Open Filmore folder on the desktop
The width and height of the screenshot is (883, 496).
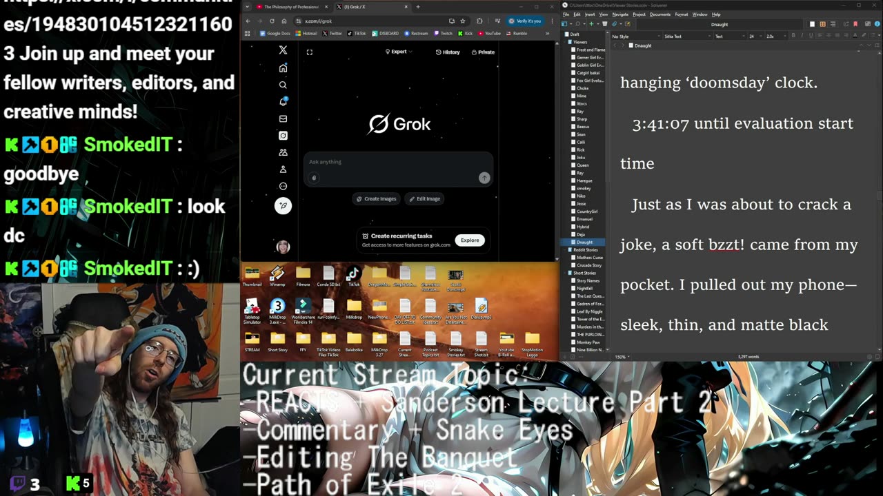pyautogui.click(x=303, y=277)
